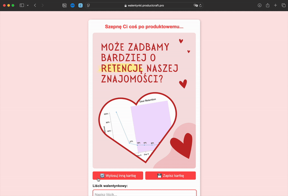Open the Share icon
The width and height of the screenshot is (288, 196).
click(x=267, y=5)
